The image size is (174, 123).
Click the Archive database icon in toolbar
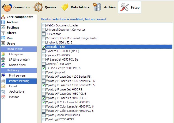(98, 7)
